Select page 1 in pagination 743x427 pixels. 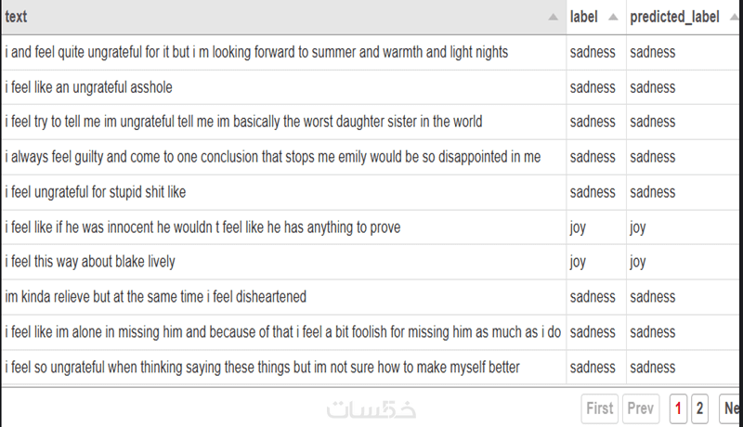(678, 408)
